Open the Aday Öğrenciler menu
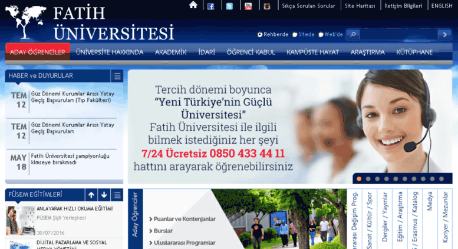This screenshot has height=249, width=458. 38,52
